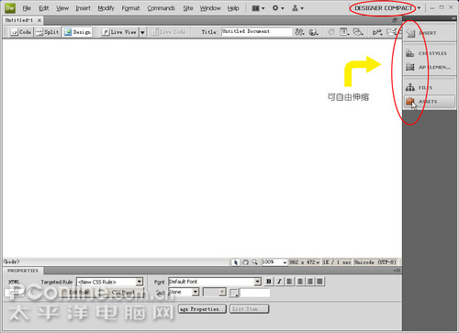The image size is (459, 333).
Task: Open the Extend Dreamweaver gear menu
Action: [278, 8]
